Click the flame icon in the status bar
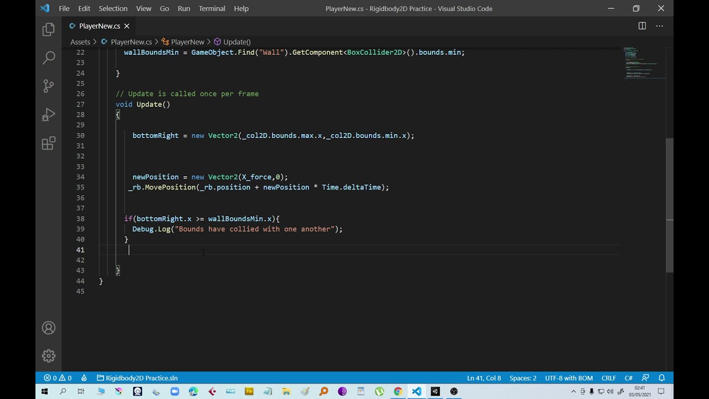 pyautogui.click(x=84, y=378)
